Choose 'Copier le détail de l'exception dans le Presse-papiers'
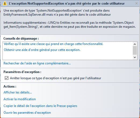This screenshot has width=140, height=118. click(40, 106)
